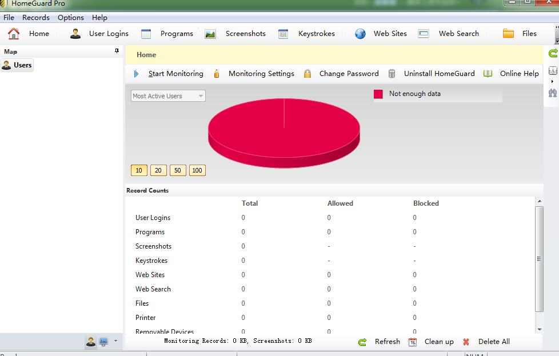Click the Clean up label
The width and height of the screenshot is (559, 356).
point(439,342)
